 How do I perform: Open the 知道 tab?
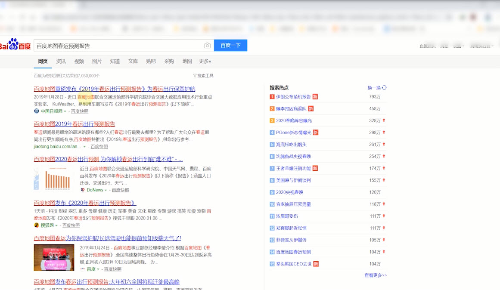tap(115, 61)
